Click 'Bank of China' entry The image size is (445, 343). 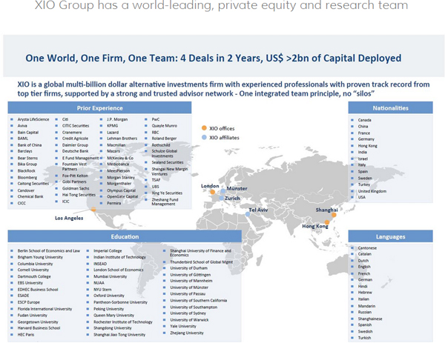(30, 145)
